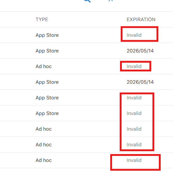This screenshot has width=173, height=177.
Task: Click the first 2026/05/14 expiration date
Action: 140,51
